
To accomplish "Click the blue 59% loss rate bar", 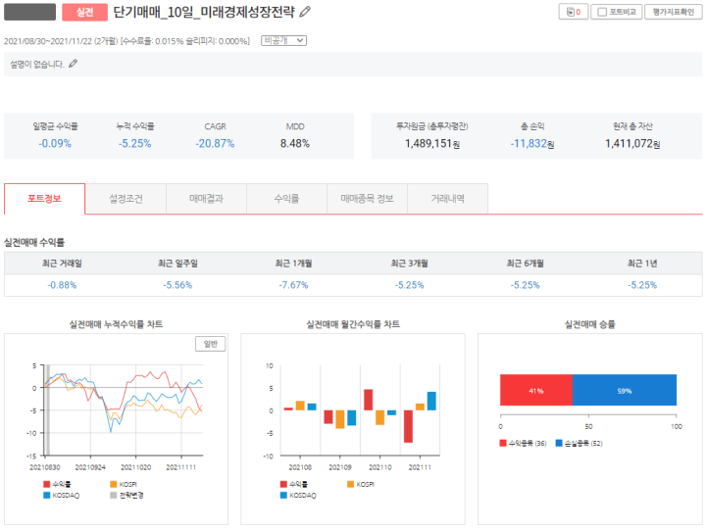I will (625, 390).
